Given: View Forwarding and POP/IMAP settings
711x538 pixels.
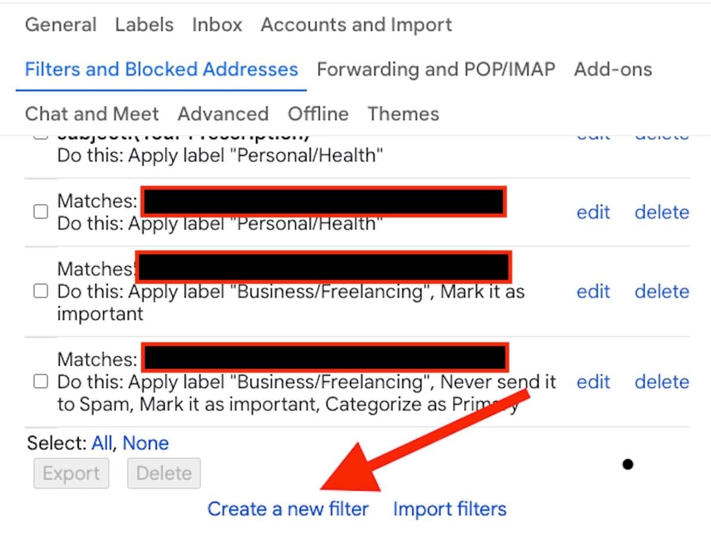Looking at the screenshot, I should tap(436, 69).
